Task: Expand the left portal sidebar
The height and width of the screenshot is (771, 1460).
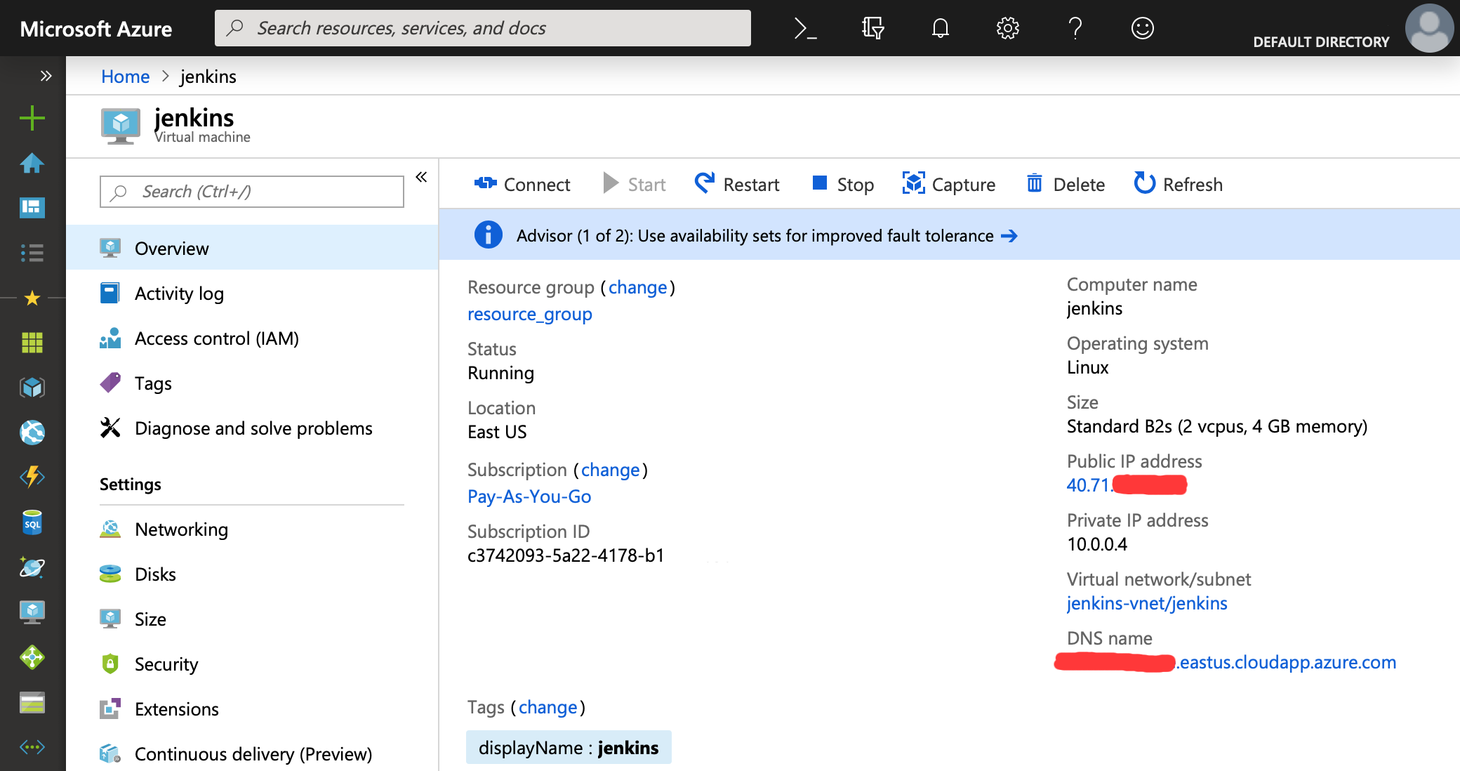Action: pos(46,76)
